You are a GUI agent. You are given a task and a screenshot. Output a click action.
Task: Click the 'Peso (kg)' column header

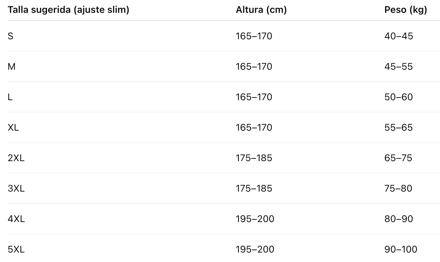405,10
